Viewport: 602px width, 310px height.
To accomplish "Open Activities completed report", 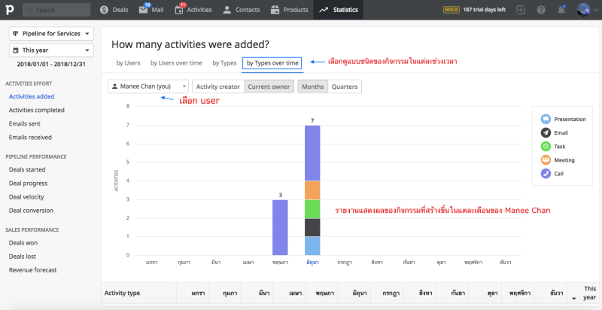I will pos(36,110).
